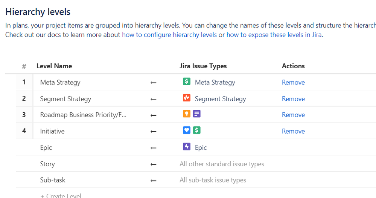Remove the Segment Strategy level

[293, 99]
